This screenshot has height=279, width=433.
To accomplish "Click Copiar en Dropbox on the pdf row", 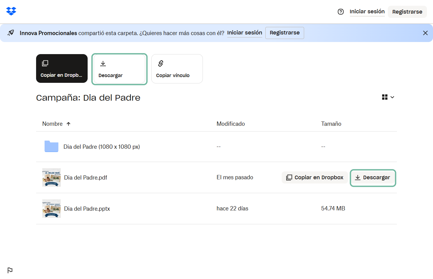I will click(x=315, y=177).
